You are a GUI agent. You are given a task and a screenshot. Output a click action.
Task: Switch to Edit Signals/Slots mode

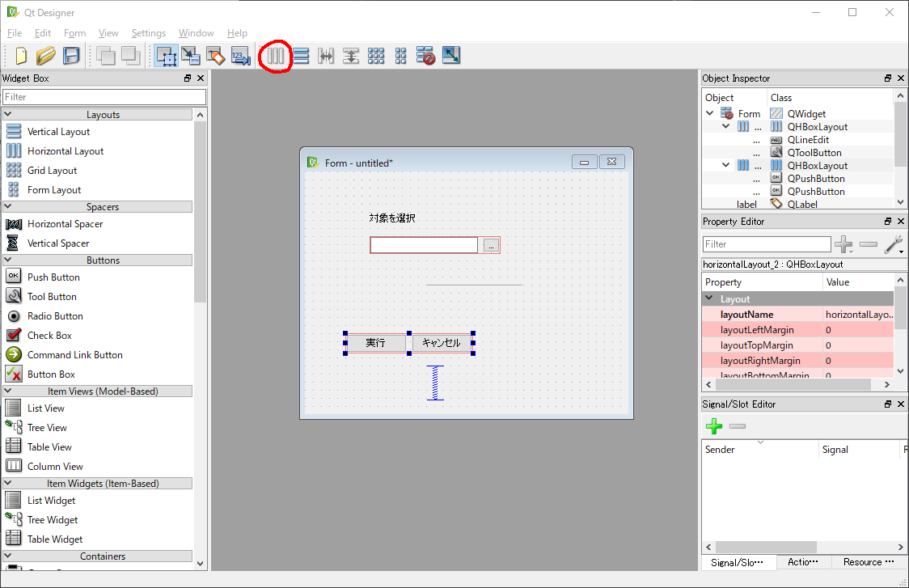click(x=191, y=56)
